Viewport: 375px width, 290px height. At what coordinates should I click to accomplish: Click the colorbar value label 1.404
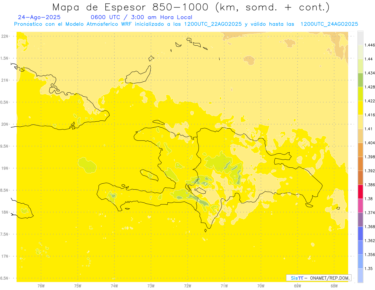point(370,143)
